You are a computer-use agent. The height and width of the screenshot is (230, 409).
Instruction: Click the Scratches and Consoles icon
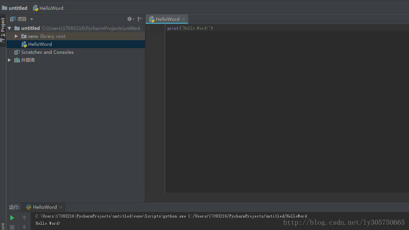tap(17, 52)
